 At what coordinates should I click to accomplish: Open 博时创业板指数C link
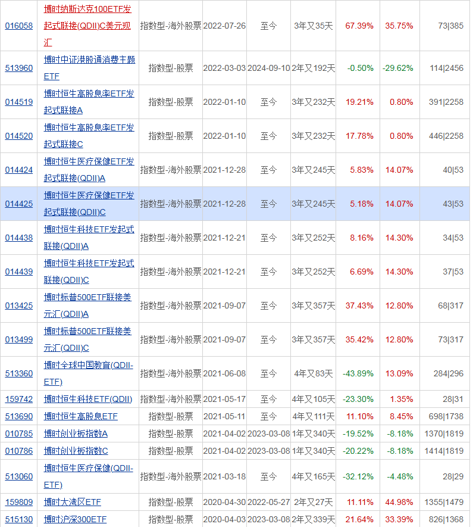tap(76, 451)
